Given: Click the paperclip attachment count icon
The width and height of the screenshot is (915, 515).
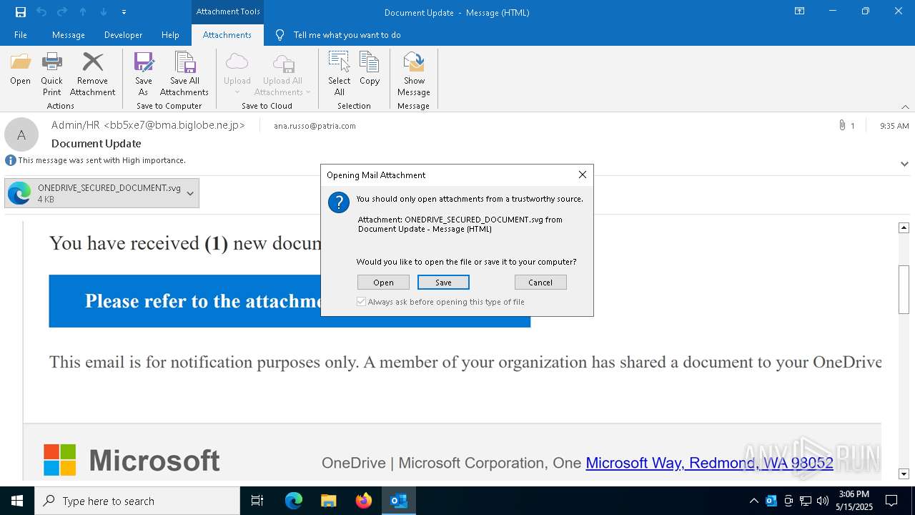Looking at the screenshot, I should (x=842, y=125).
